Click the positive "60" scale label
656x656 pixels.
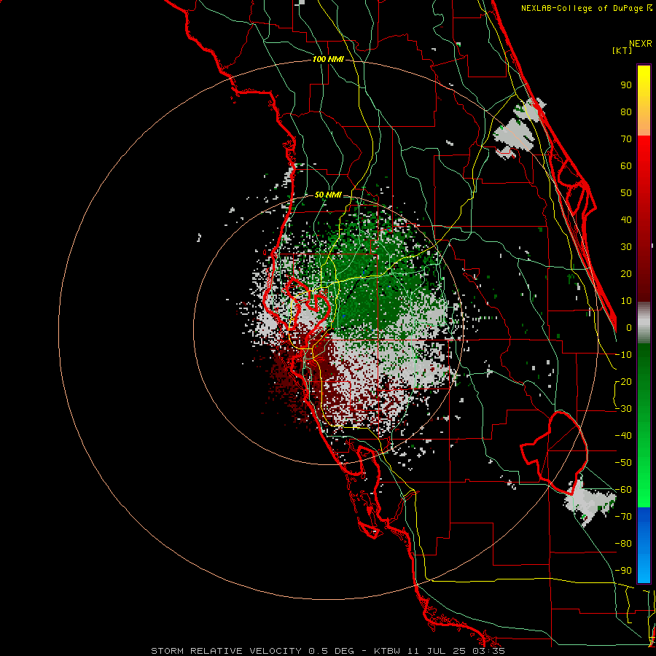(x=626, y=165)
